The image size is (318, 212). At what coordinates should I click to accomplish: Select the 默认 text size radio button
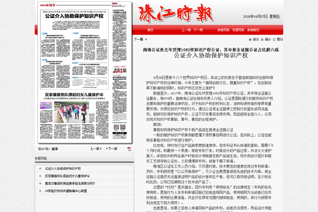point(274,39)
